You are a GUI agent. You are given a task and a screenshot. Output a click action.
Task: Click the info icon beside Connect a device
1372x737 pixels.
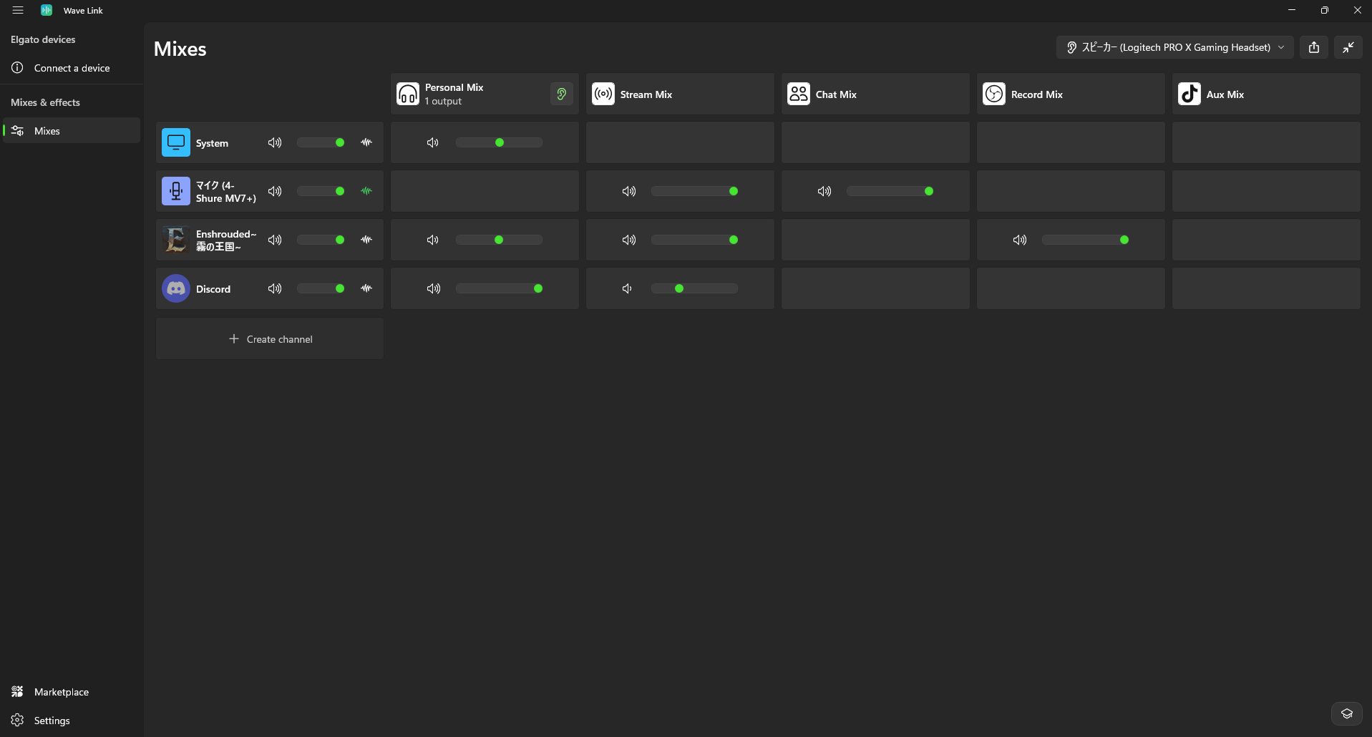17,67
